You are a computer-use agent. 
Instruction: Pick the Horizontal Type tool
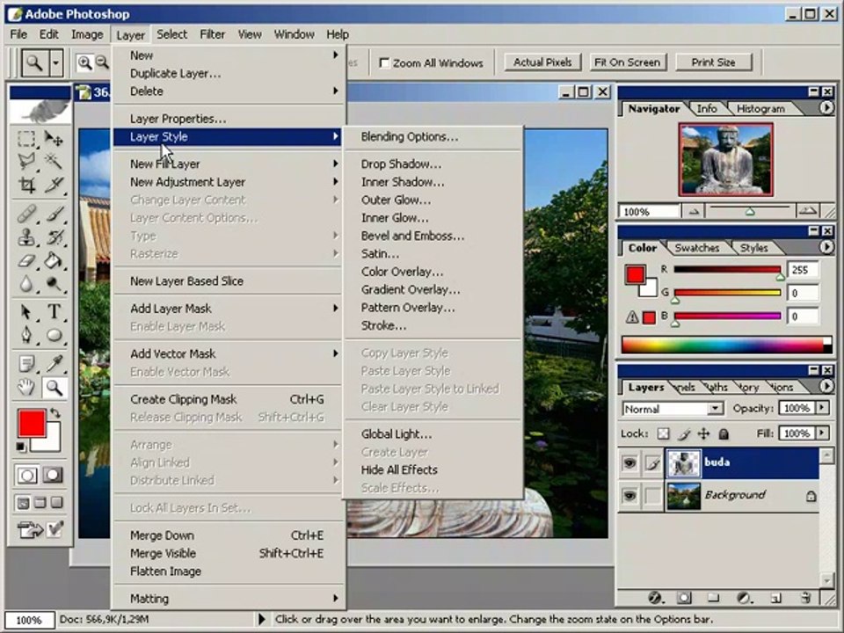click(55, 312)
